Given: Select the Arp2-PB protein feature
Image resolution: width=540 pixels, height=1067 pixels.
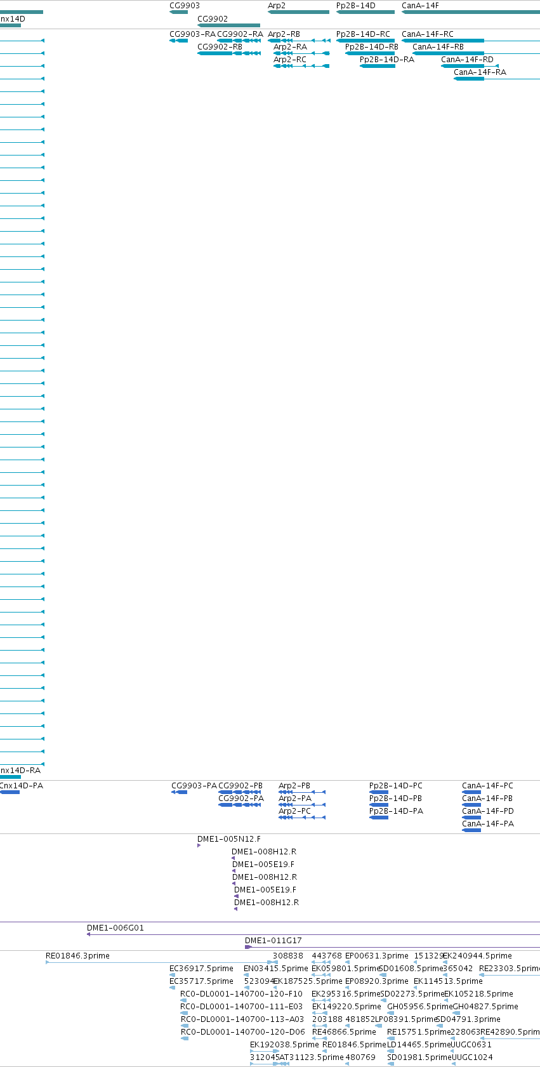Looking at the screenshot, I should (302, 792).
